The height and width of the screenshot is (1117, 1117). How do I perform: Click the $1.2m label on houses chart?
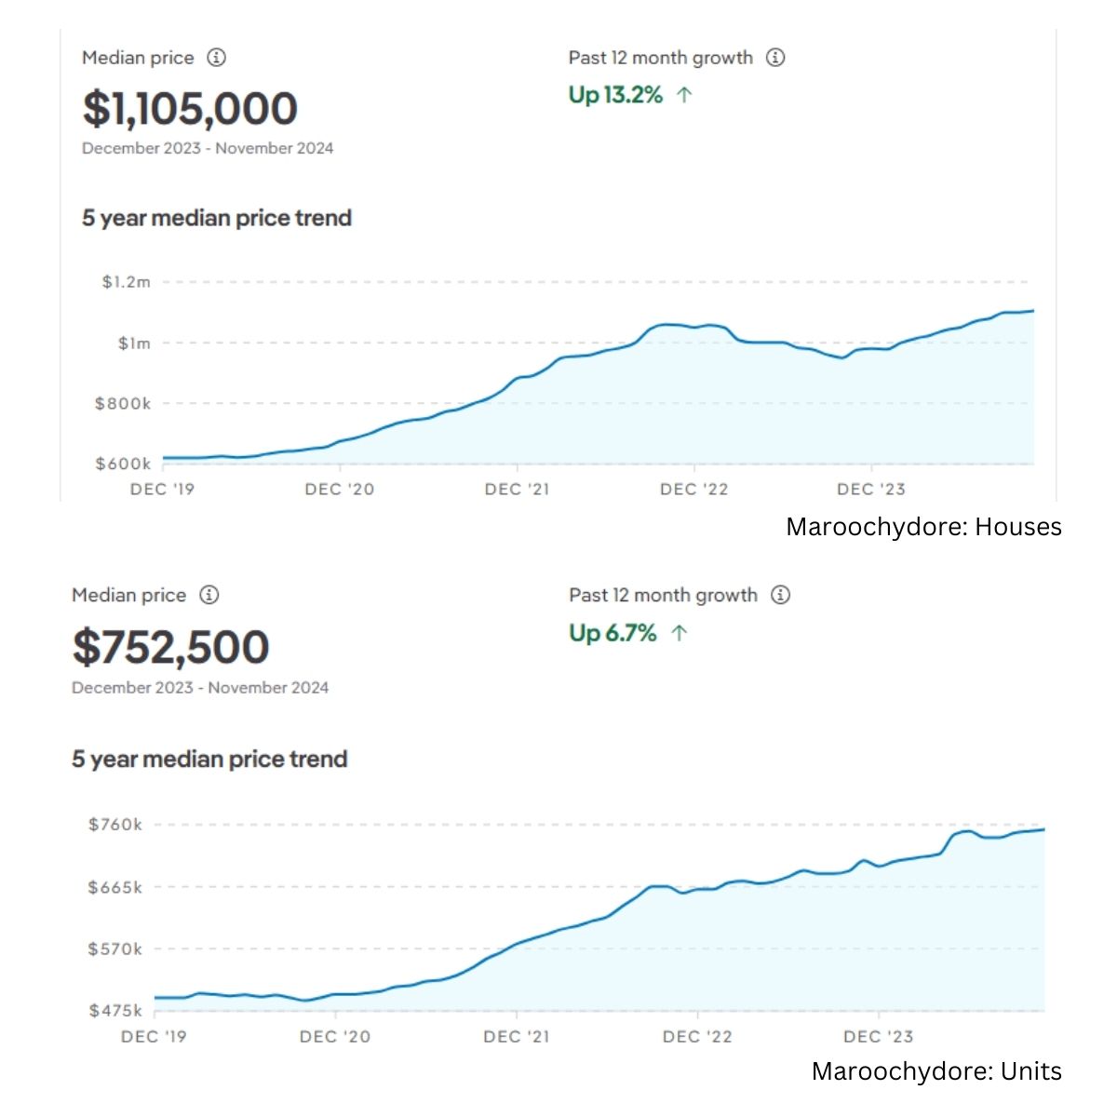click(126, 282)
